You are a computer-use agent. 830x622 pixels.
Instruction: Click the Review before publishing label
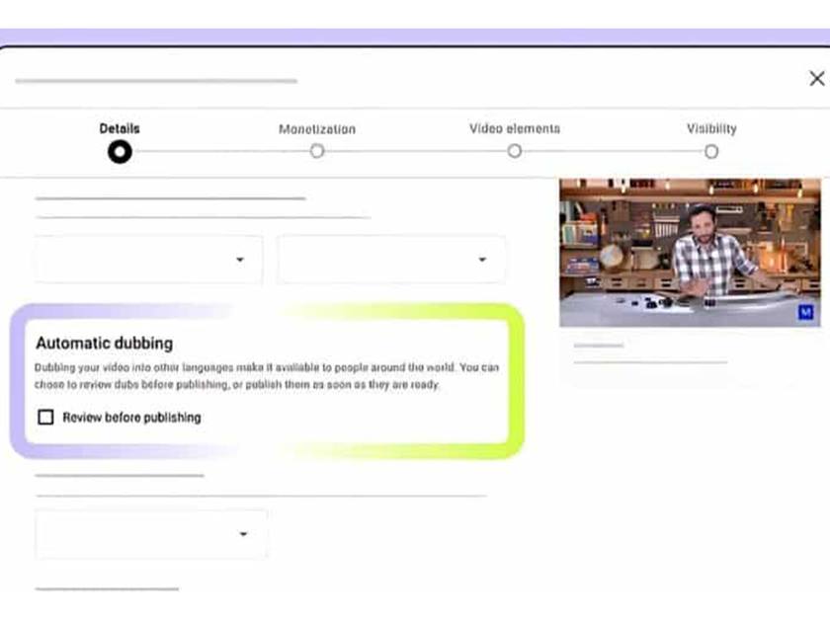click(x=131, y=418)
